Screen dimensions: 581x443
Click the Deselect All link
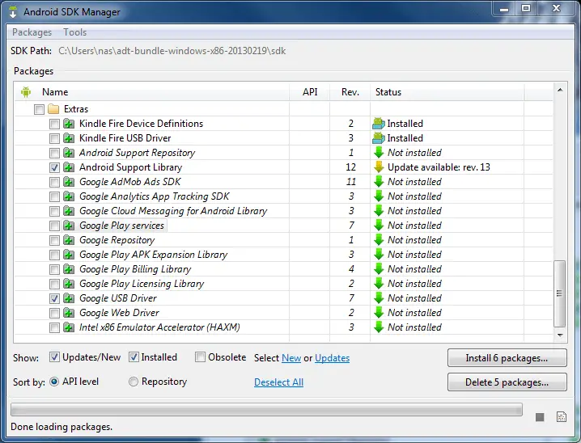tap(278, 382)
